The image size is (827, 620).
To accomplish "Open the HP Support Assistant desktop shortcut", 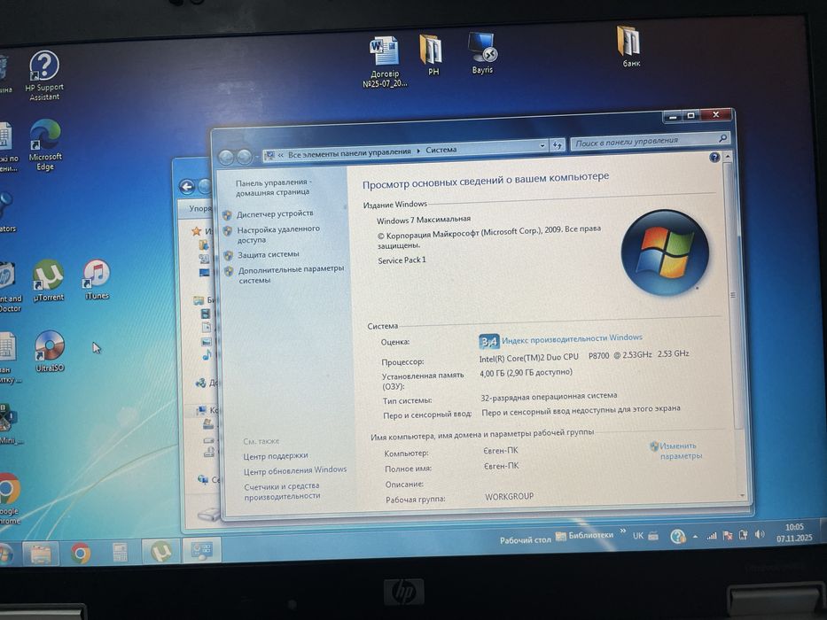I will [x=44, y=75].
